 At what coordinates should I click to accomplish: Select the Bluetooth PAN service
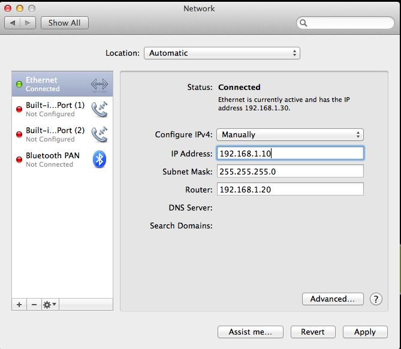(62, 160)
